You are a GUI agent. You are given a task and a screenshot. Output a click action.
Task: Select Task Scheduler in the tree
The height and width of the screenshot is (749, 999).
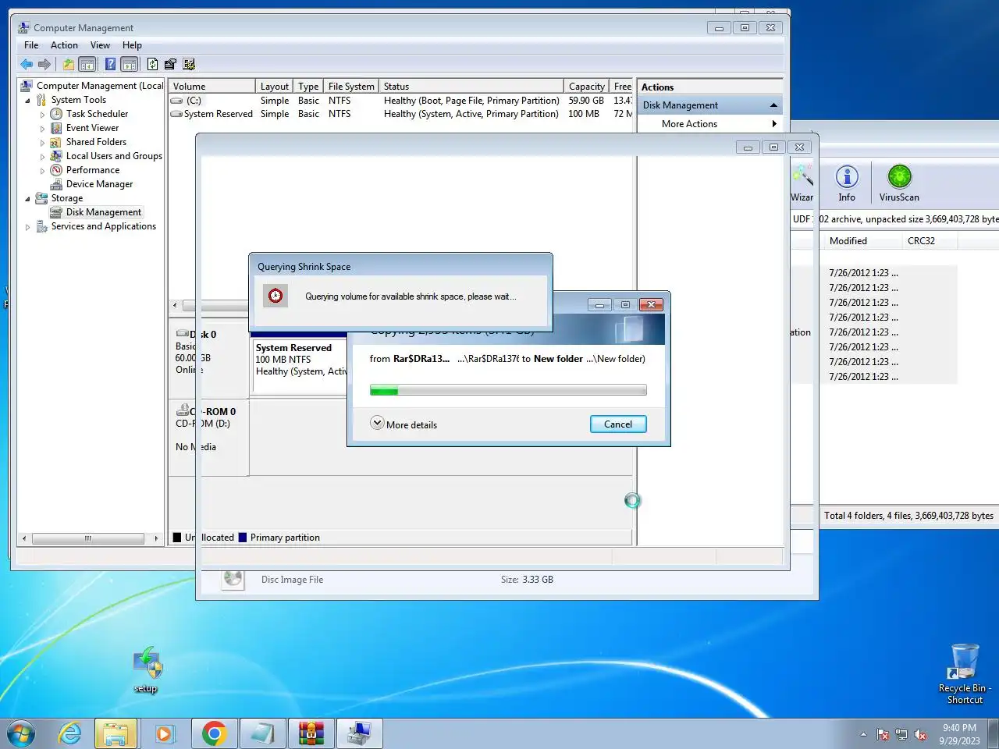pos(97,114)
